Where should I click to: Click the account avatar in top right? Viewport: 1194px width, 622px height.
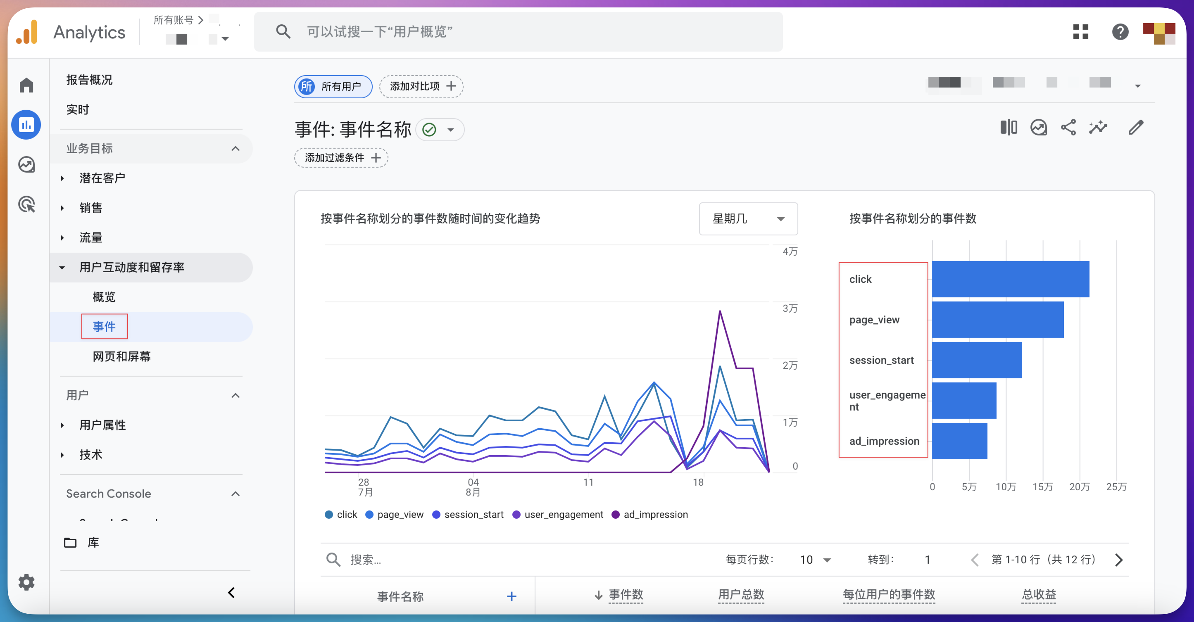point(1159,33)
